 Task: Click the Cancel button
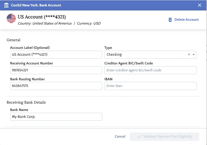120,136
